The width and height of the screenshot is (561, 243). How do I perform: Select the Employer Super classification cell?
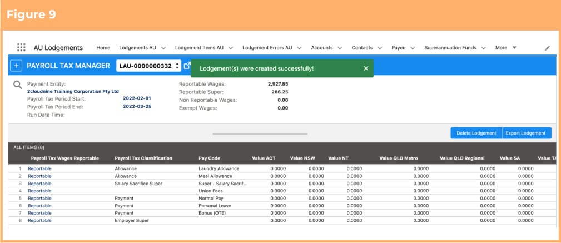(x=132, y=220)
